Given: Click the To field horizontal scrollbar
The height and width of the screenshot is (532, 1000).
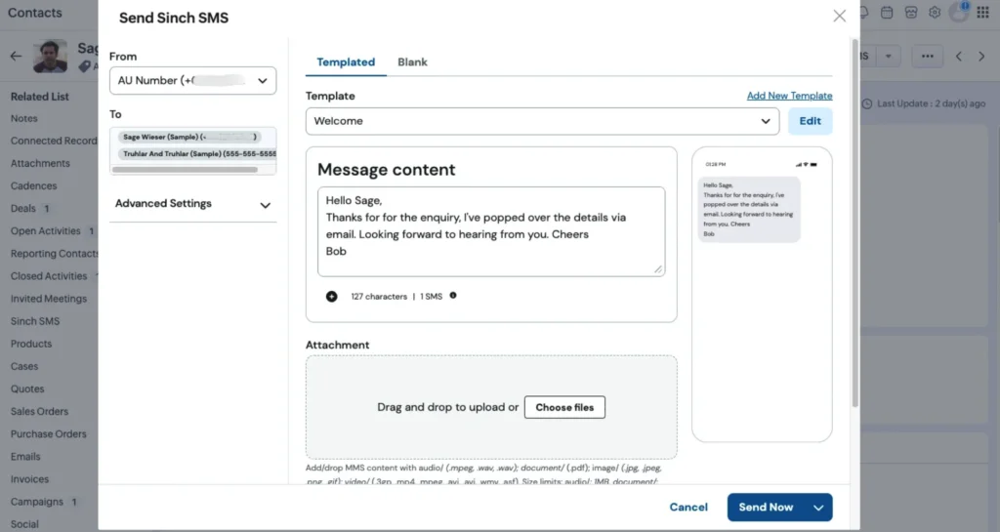Looking at the screenshot, I should pyautogui.click(x=185, y=170).
